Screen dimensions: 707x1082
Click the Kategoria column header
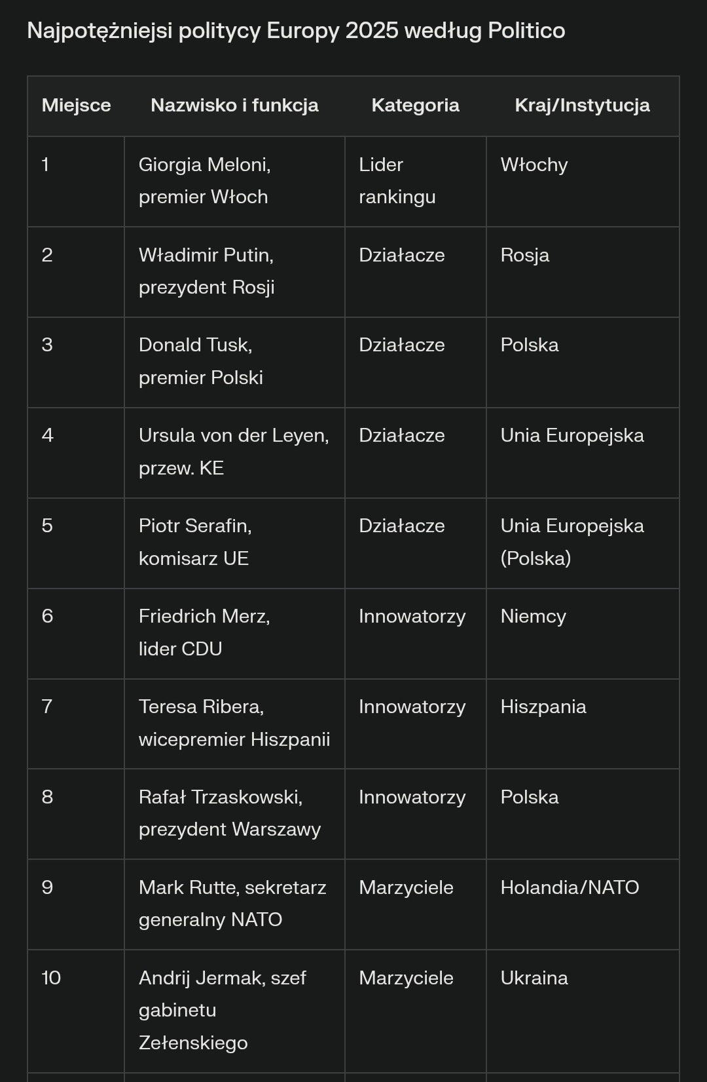415,106
